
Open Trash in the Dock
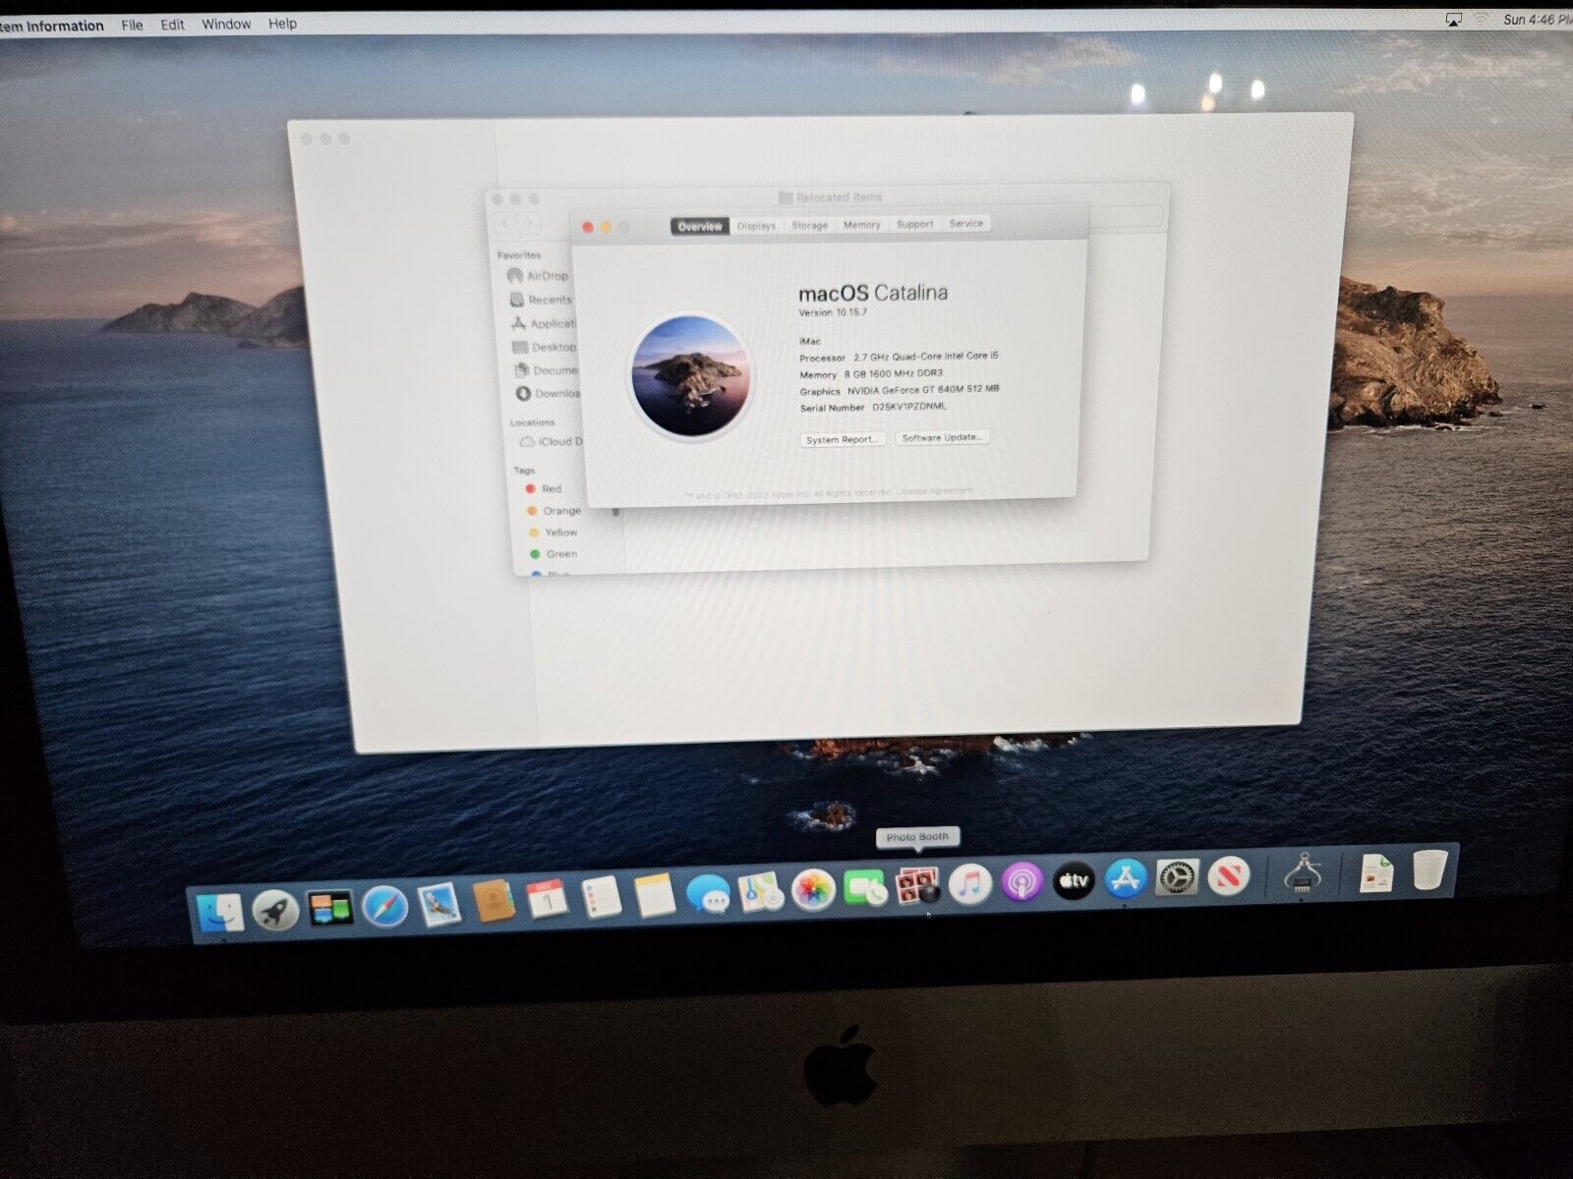coord(1430,870)
